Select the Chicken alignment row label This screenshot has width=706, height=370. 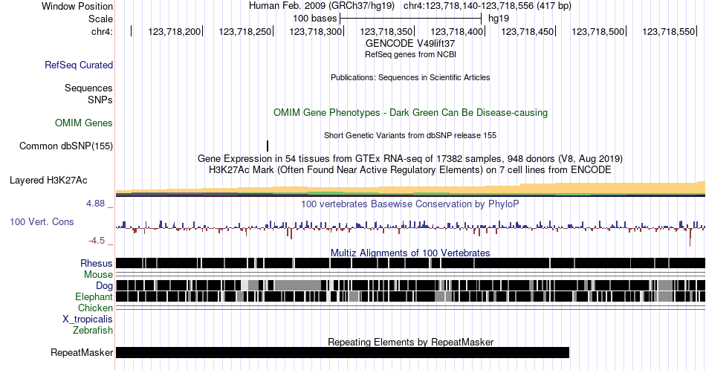(x=95, y=308)
